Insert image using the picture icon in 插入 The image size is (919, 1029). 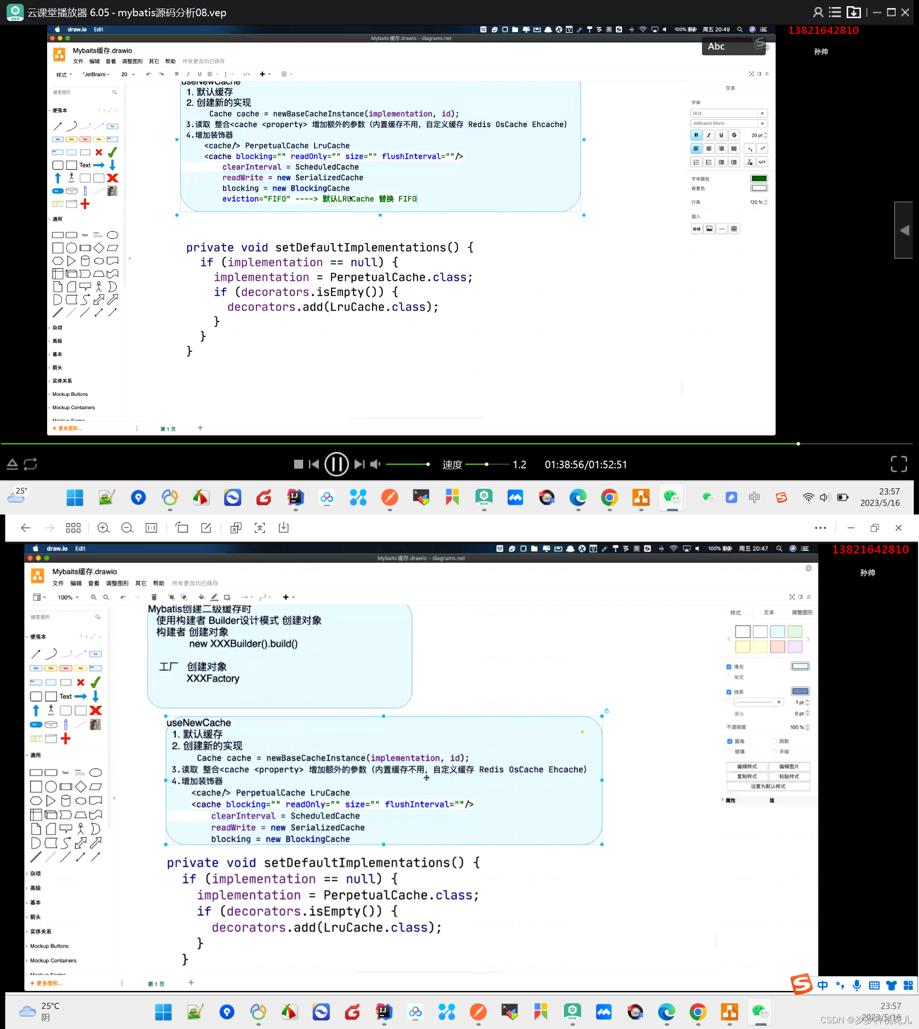click(x=710, y=229)
